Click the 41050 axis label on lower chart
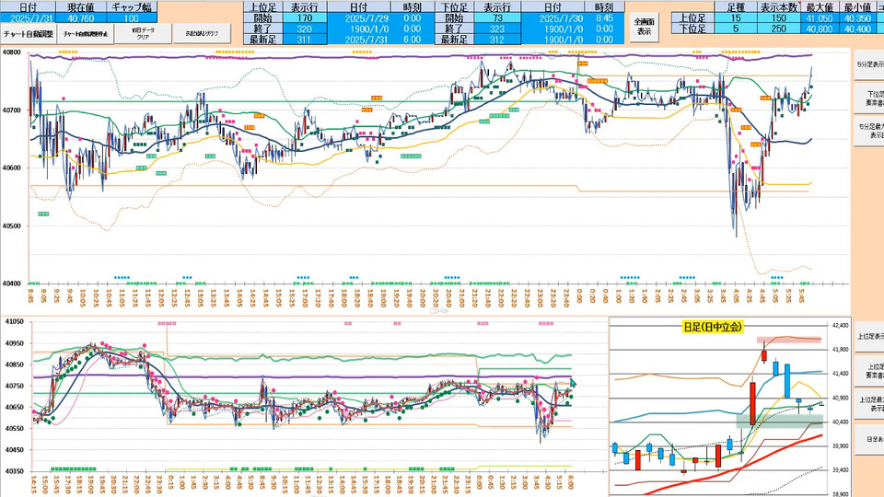 pyautogui.click(x=14, y=322)
